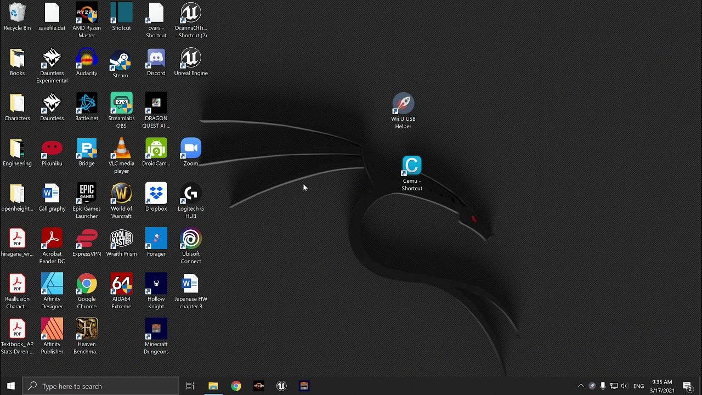The height and width of the screenshot is (395, 702).
Task: Select the Wii U USB Helper icon
Action: click(403, 111)
